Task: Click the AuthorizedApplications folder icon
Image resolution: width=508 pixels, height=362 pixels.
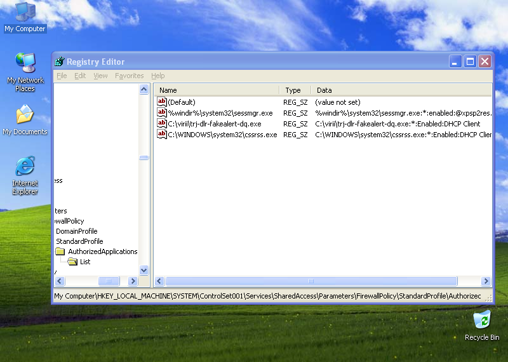Action: pyautogui.click(x=60, y=251)
